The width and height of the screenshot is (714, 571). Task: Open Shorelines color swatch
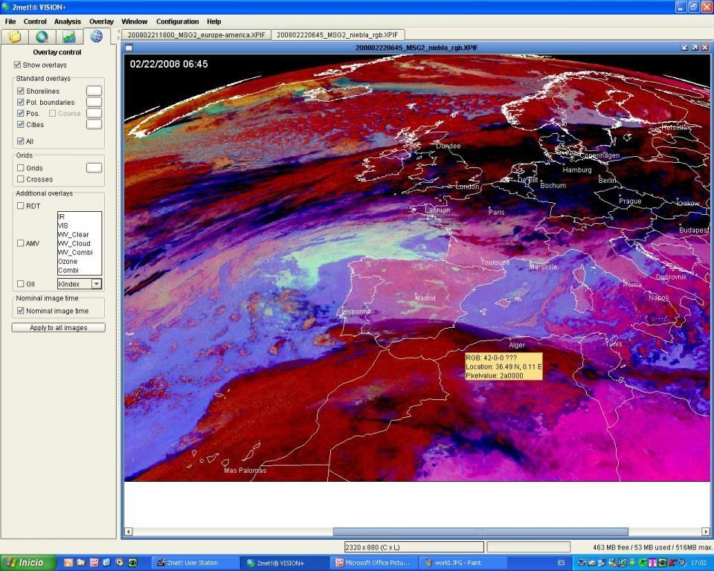[x=94, y=91]
